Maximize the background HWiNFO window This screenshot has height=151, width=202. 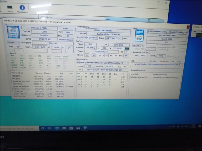pos(159,2)
